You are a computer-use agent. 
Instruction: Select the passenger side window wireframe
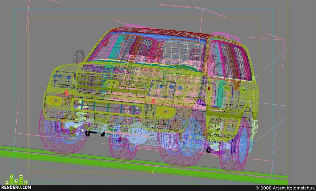pyautogui.click(x=231, y=60)
